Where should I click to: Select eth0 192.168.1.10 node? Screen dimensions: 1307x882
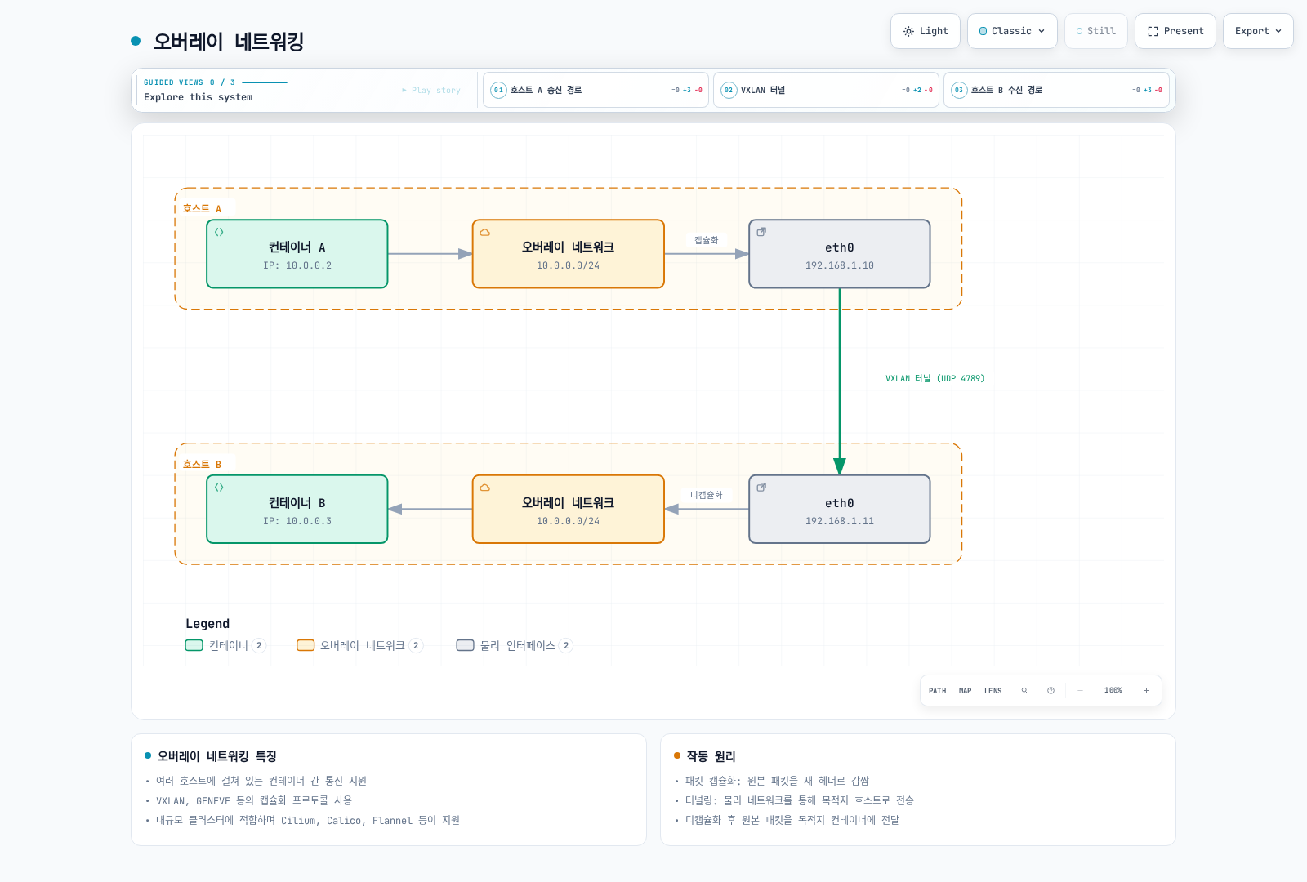click(x=840, y=254)
